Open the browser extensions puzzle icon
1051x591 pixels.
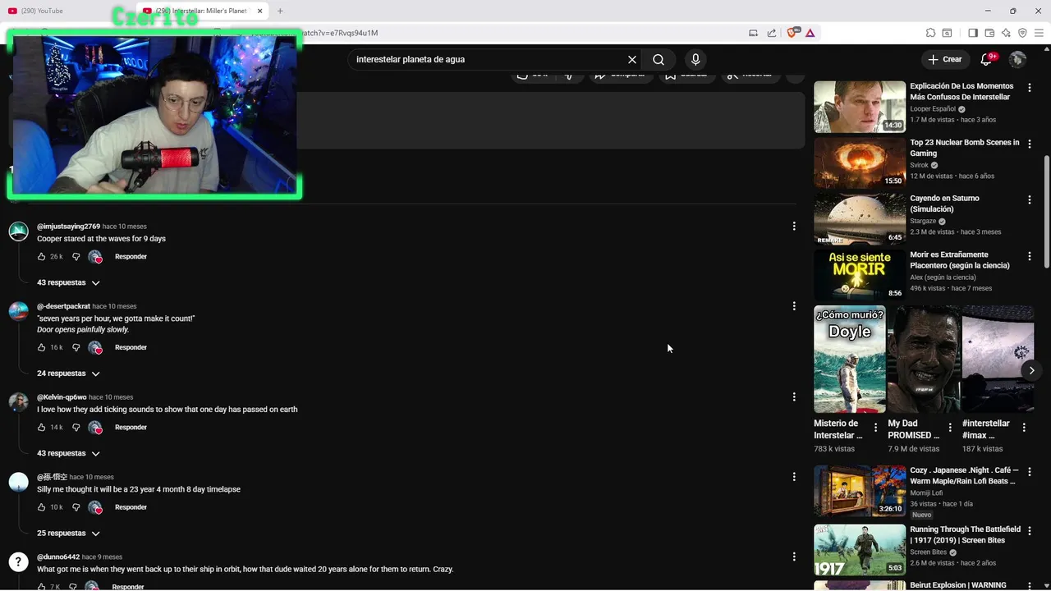(x=930, y=33)
